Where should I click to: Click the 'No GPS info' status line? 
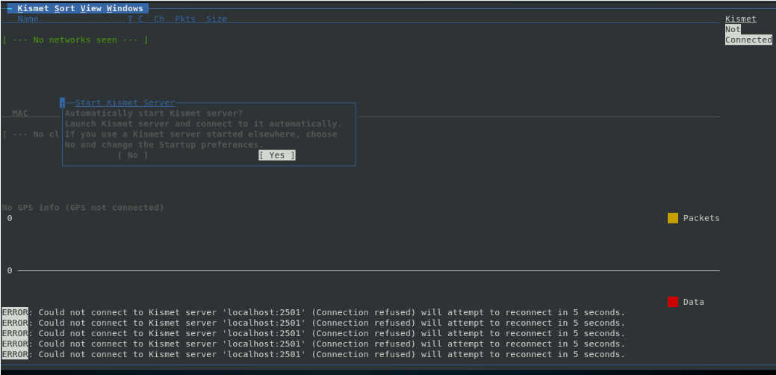click(83, 207)
